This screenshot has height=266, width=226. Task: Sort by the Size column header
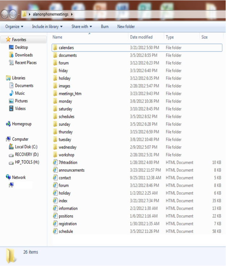(x=211, y=37)
